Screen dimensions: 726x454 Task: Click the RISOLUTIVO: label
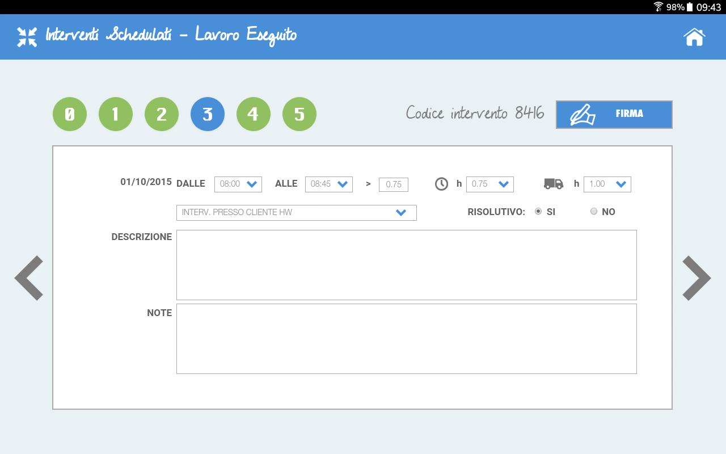click(496, 212)
